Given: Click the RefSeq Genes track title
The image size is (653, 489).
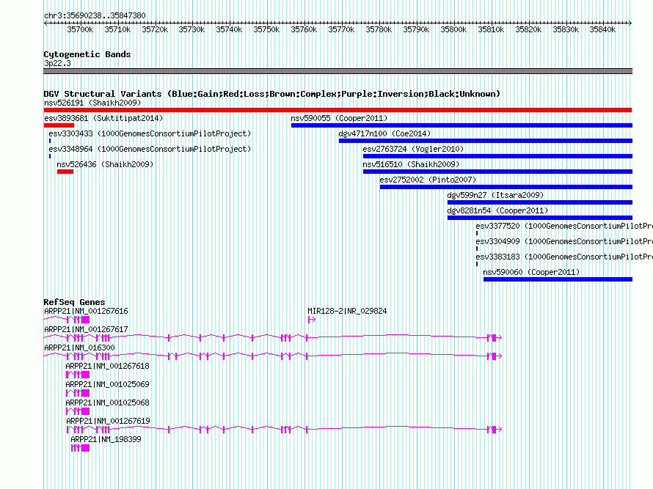Looking at the screenshot, I should 74,302.
